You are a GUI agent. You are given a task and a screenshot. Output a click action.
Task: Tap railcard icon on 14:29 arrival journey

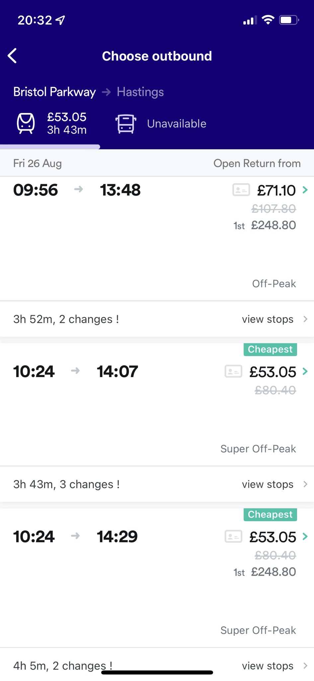(233, 536)
